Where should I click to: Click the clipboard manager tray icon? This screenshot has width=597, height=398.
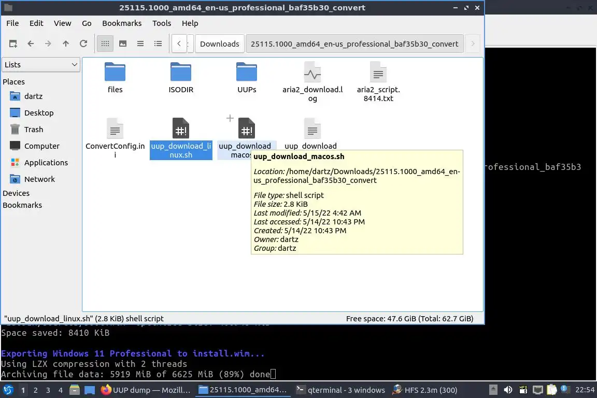pos(552,390)
